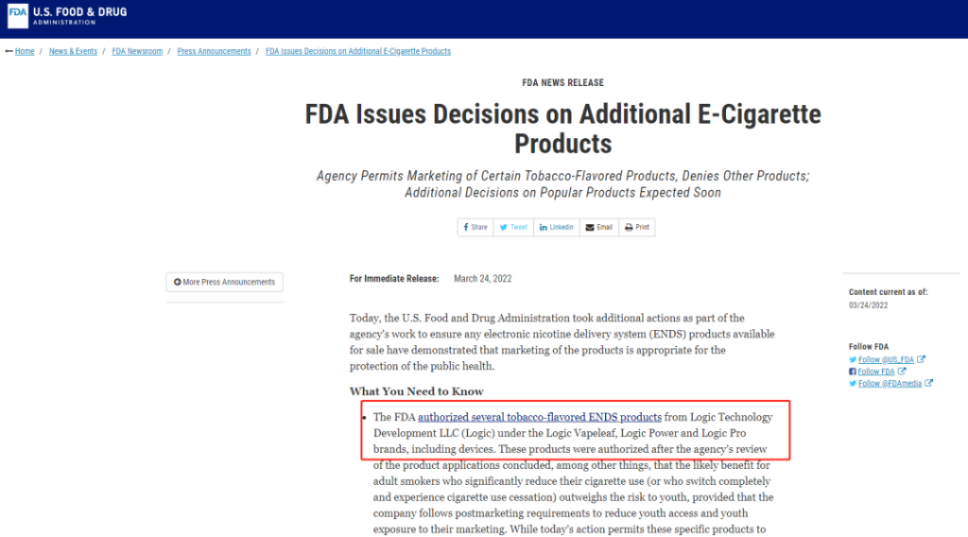The width and height of the screenshot is (968, 537).
Task: Click external-link icon beside Follow @US_FDA
Action: point(922,359)
